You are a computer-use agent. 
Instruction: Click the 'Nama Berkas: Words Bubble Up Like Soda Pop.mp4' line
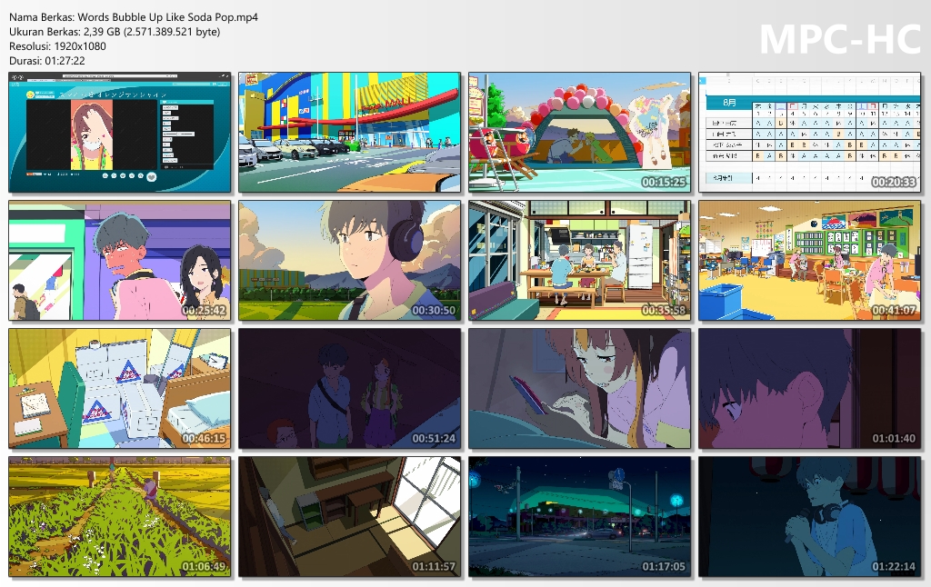[134, 17]
